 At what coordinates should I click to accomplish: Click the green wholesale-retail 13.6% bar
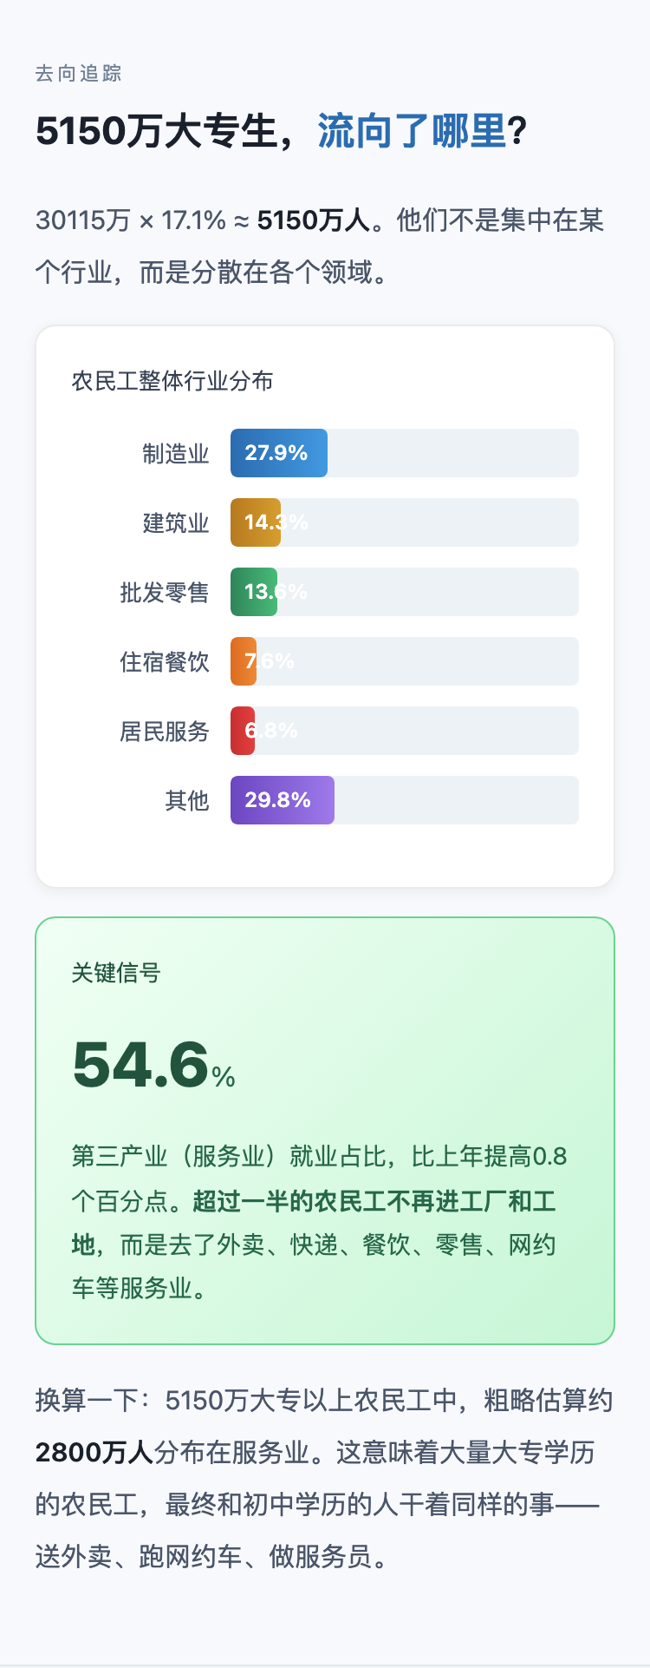pyautogui.click(x=253, y=592)
